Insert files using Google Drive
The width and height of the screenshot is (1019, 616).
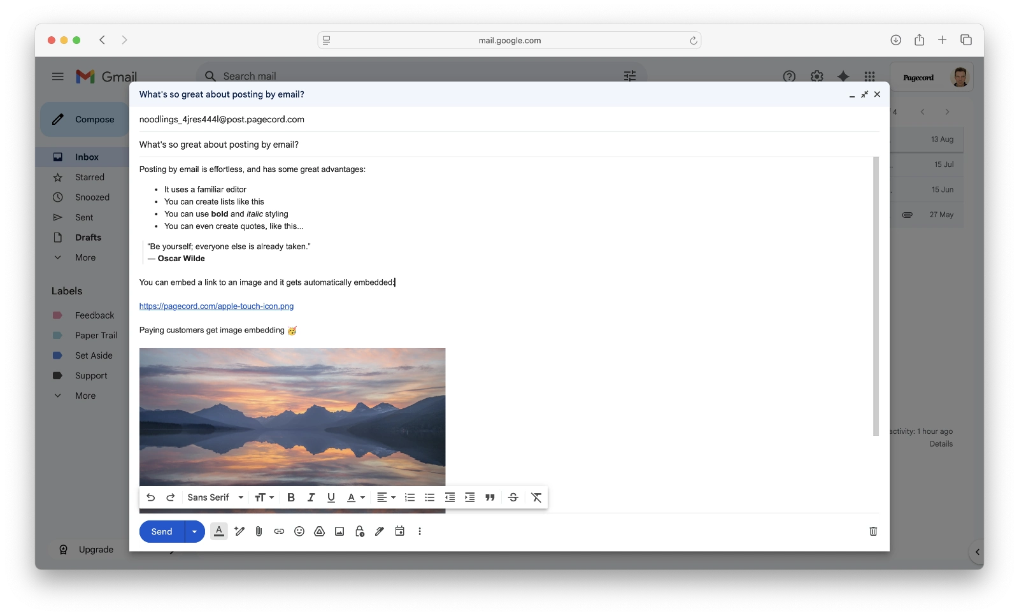coord(320,531)
